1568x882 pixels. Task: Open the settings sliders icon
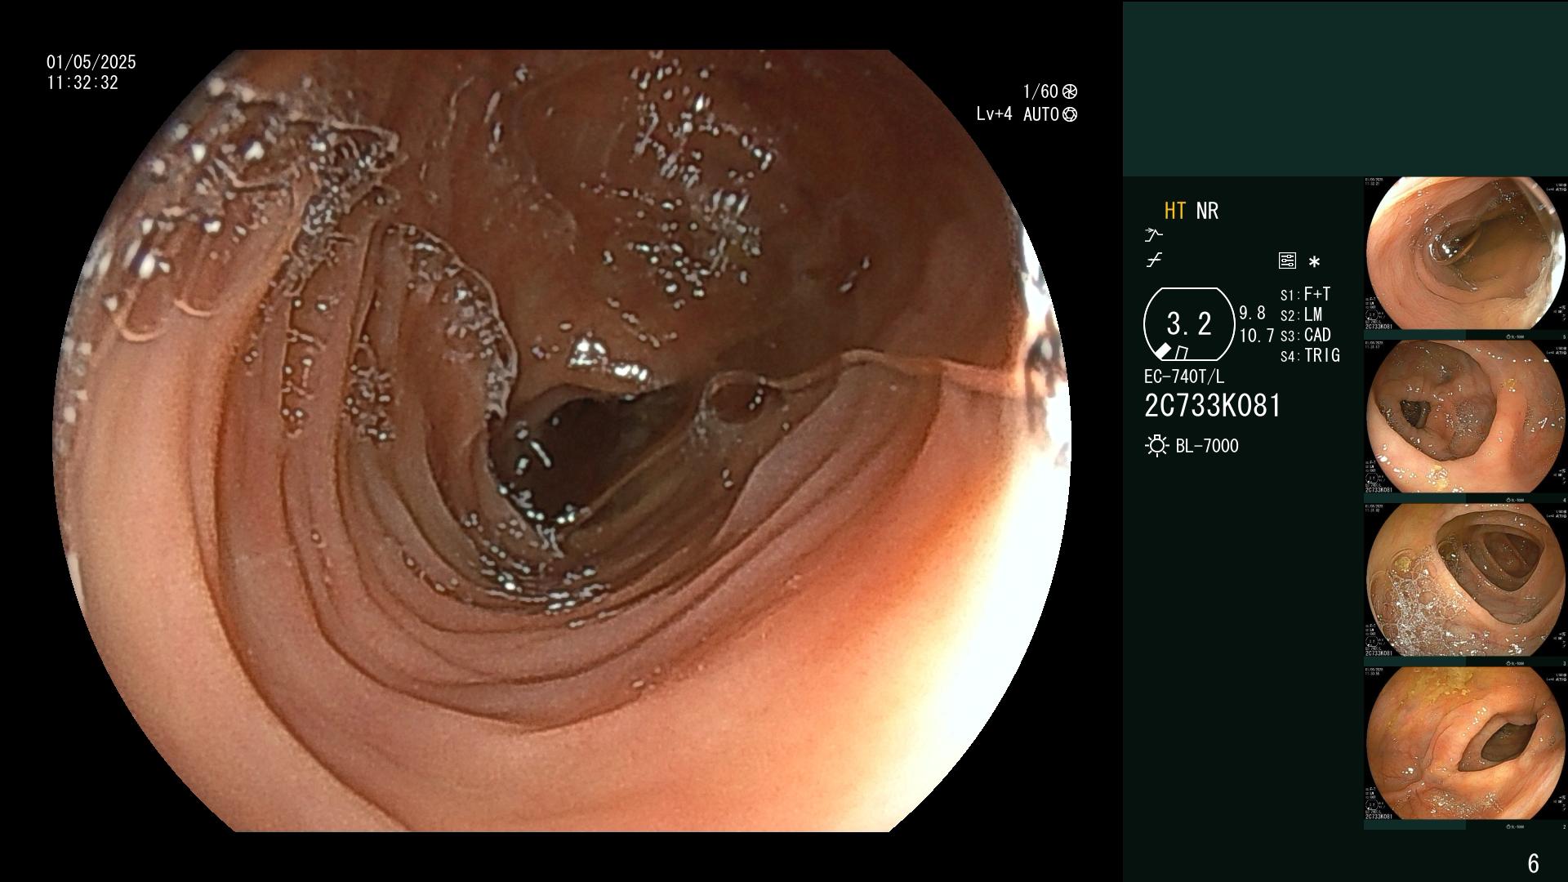point(1287,261)
